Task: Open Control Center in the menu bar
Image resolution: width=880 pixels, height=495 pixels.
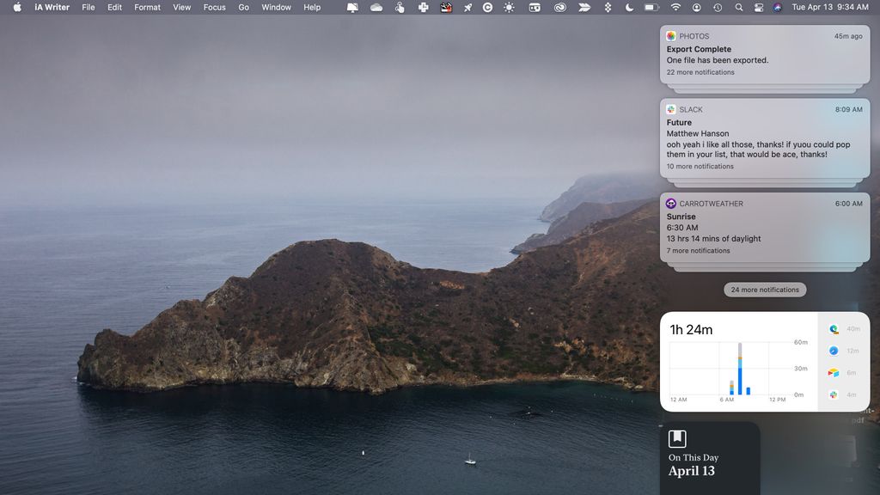Action: (x=759, y=7)
